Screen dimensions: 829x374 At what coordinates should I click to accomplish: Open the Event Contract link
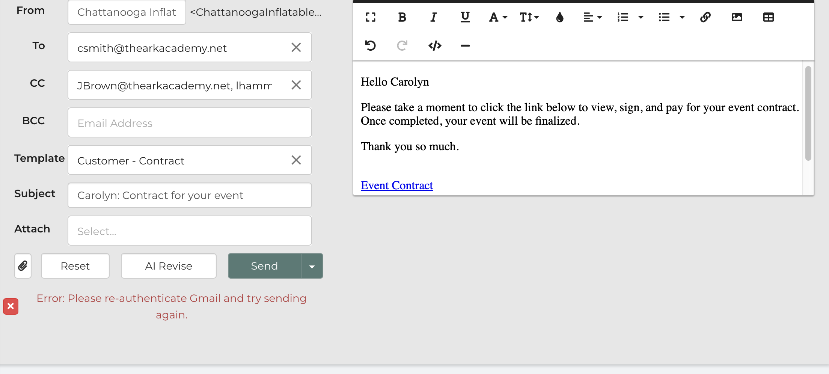[x=397, y=185]
